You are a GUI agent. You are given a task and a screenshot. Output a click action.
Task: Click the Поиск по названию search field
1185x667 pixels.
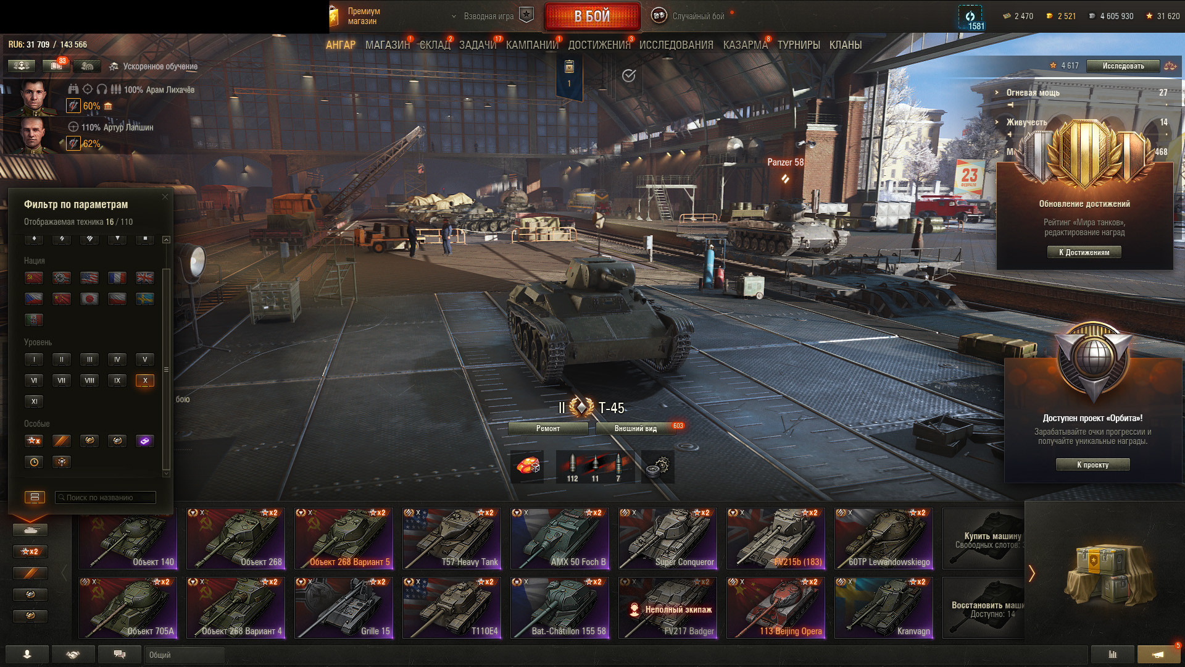pos(106,497)
